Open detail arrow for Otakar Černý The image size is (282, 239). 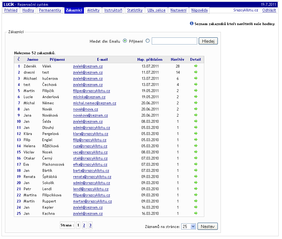click(196, 158)
